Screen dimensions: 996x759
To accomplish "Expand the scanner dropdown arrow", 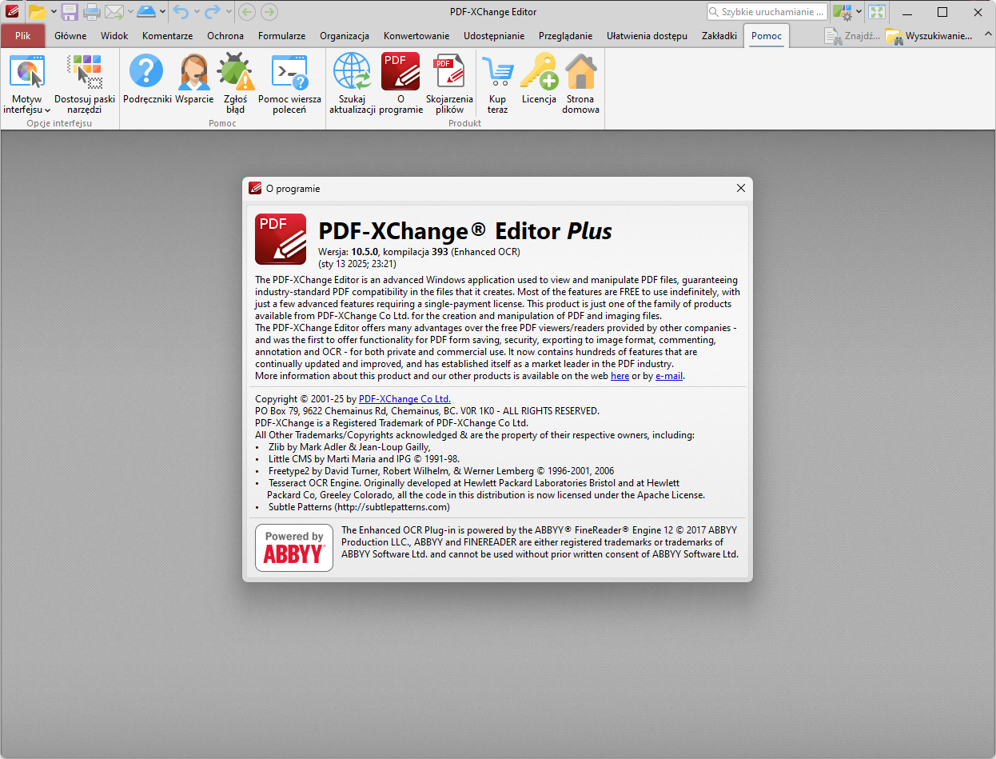I will pos(162,12).
